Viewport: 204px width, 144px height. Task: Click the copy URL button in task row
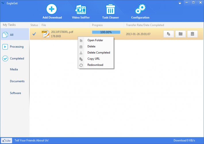tap(169, 34)
